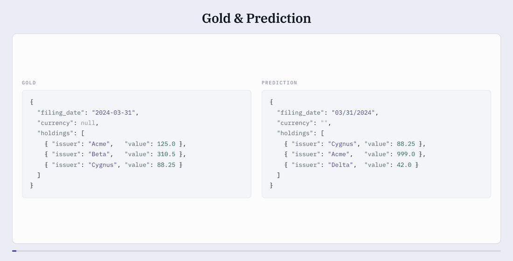
Task: Click the gold value 125.0
Action: tap(166, 144)
